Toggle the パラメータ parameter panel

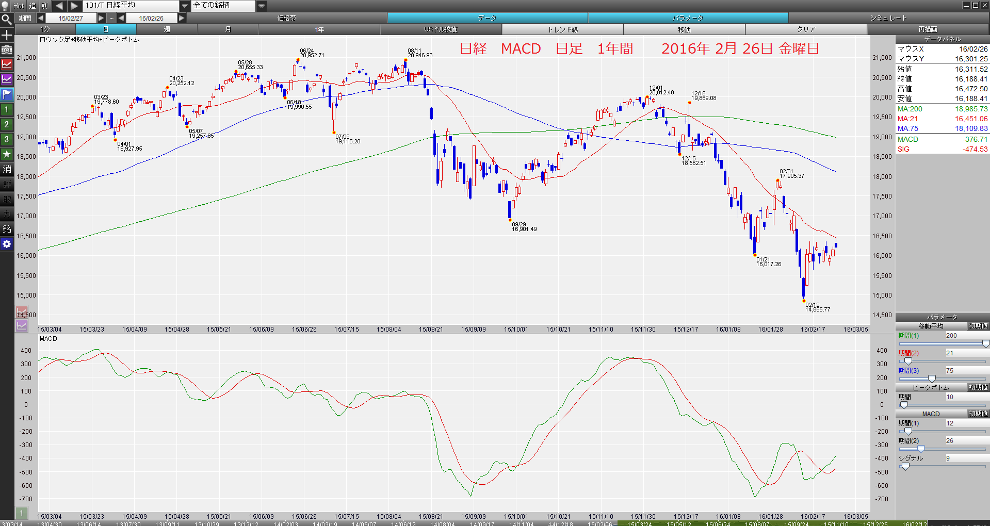tap(688, 18)
